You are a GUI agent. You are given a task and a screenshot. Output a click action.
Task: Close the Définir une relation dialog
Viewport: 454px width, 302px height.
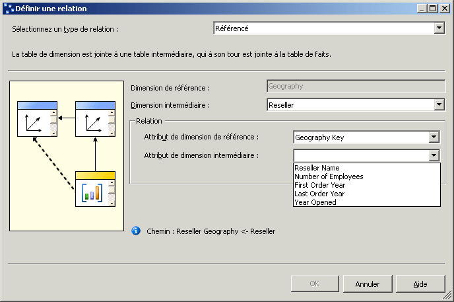445,9
